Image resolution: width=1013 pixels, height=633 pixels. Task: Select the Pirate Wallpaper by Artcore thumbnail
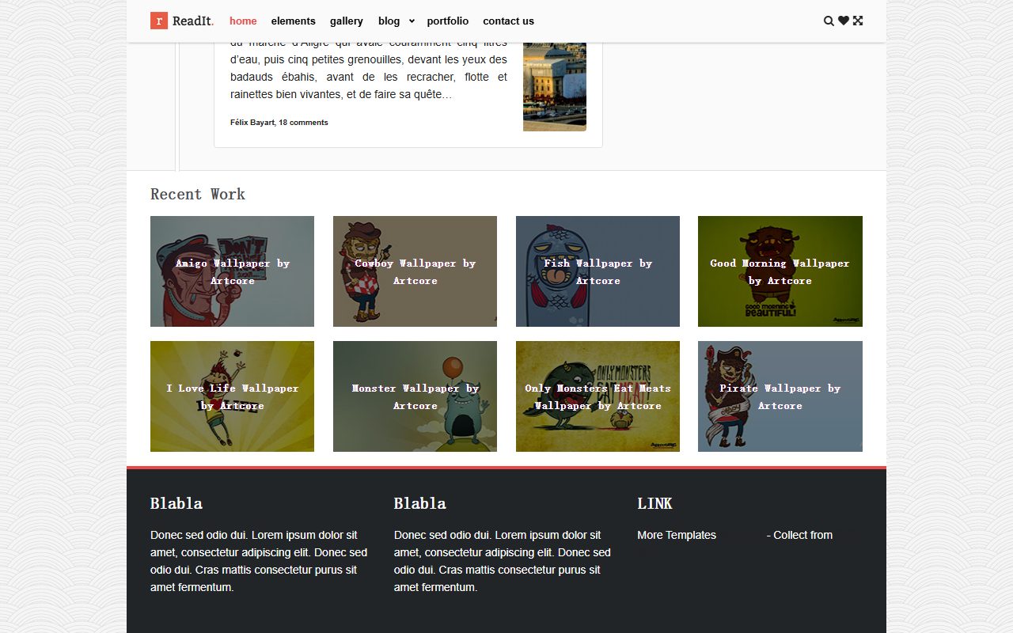pos(780,396)
